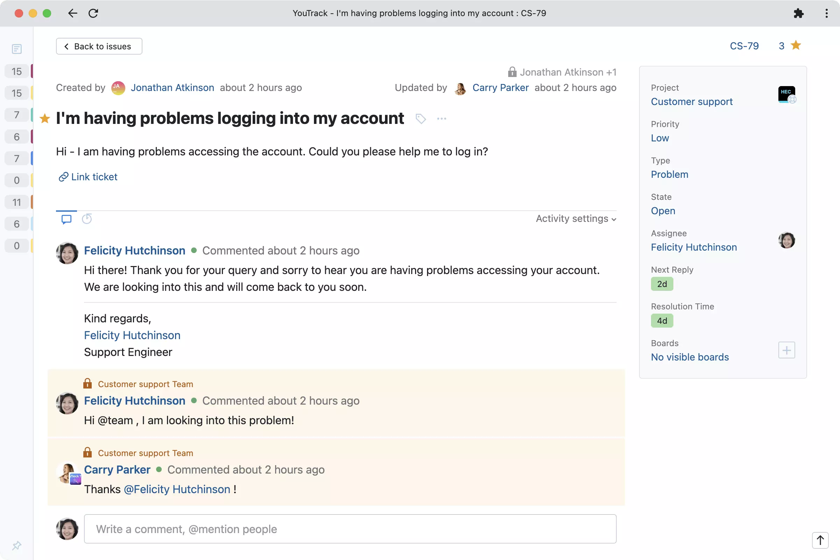Image resolution: width=840 pixels, height=560 pixels.
Task: Click the Next Reply 2d badge
Action: [662, 284]
